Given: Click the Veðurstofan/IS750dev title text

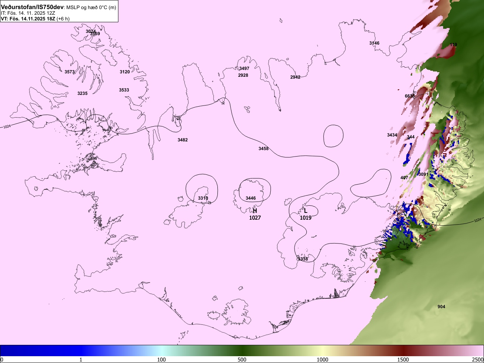Looking at the screenshot, I should point(32,7).
